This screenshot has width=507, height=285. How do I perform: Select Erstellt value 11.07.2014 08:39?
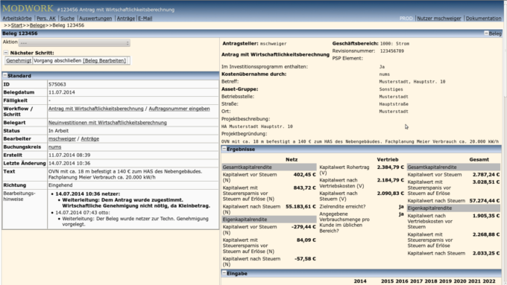tap(69, 156)
